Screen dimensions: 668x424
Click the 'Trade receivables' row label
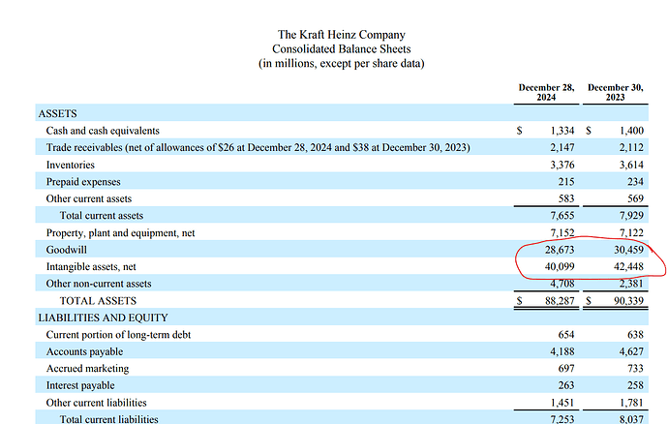[258, 147]
